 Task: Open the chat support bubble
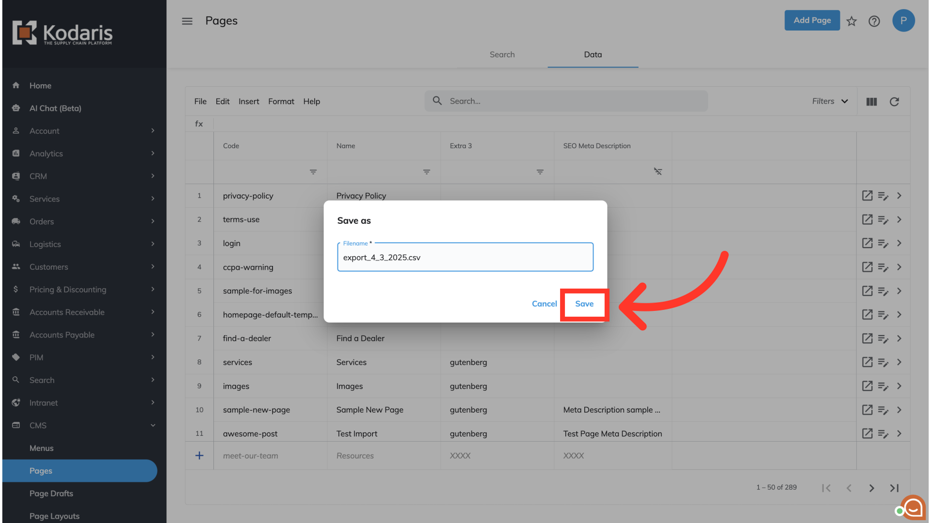click(913, 508)
